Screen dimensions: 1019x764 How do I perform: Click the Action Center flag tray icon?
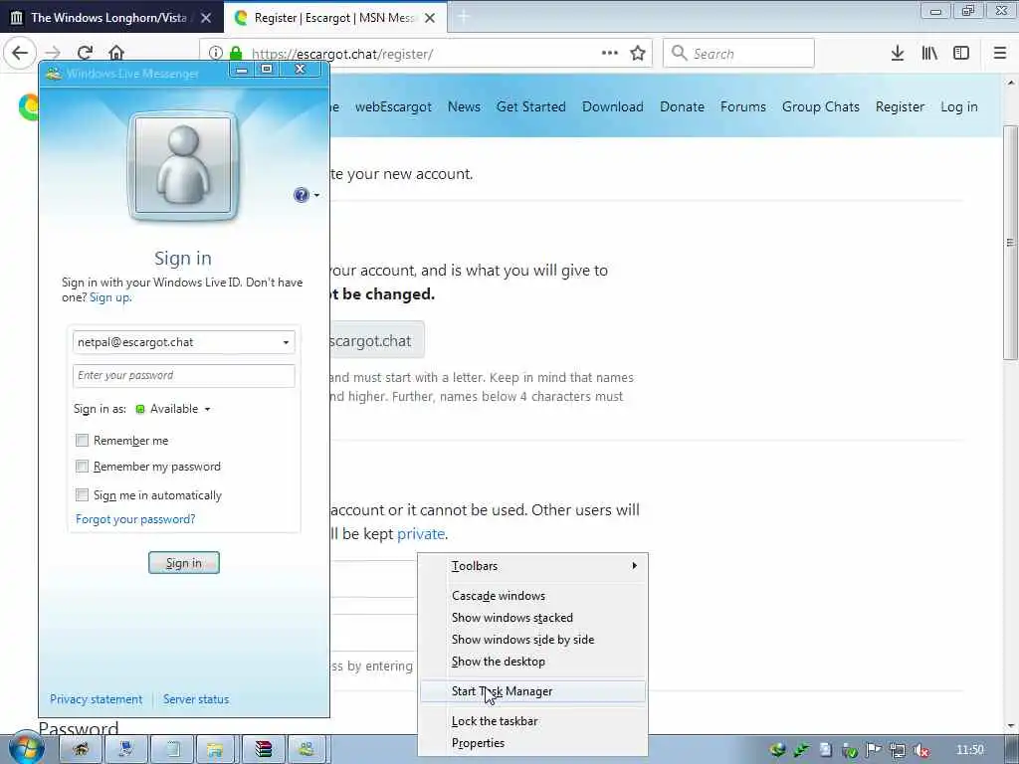874,750
